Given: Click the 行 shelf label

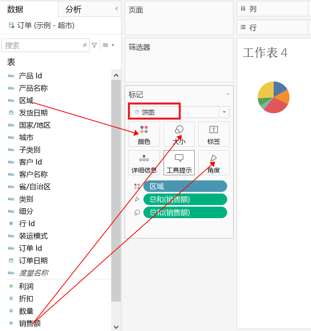Looking at the screenshot, I should [253, 28].
